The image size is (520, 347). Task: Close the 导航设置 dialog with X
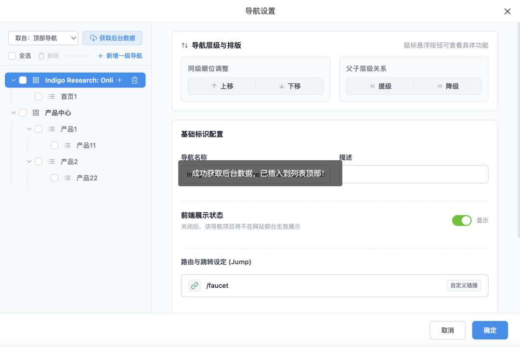pyautogui.click(x=507, y=12)
